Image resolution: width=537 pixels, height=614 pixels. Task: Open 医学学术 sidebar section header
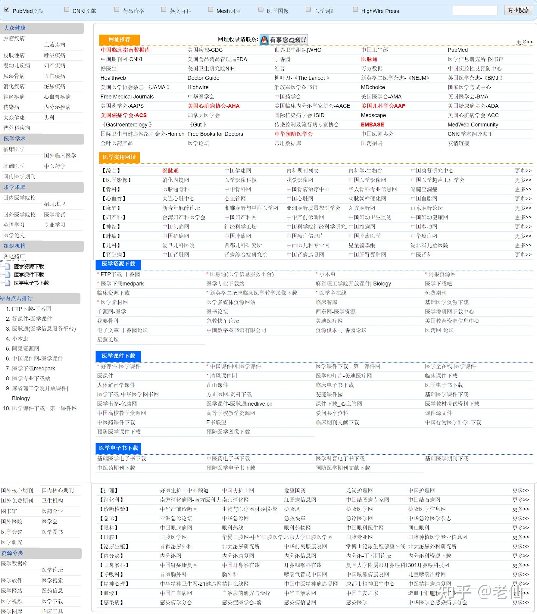pyautogui.click(x=42, y=139)
